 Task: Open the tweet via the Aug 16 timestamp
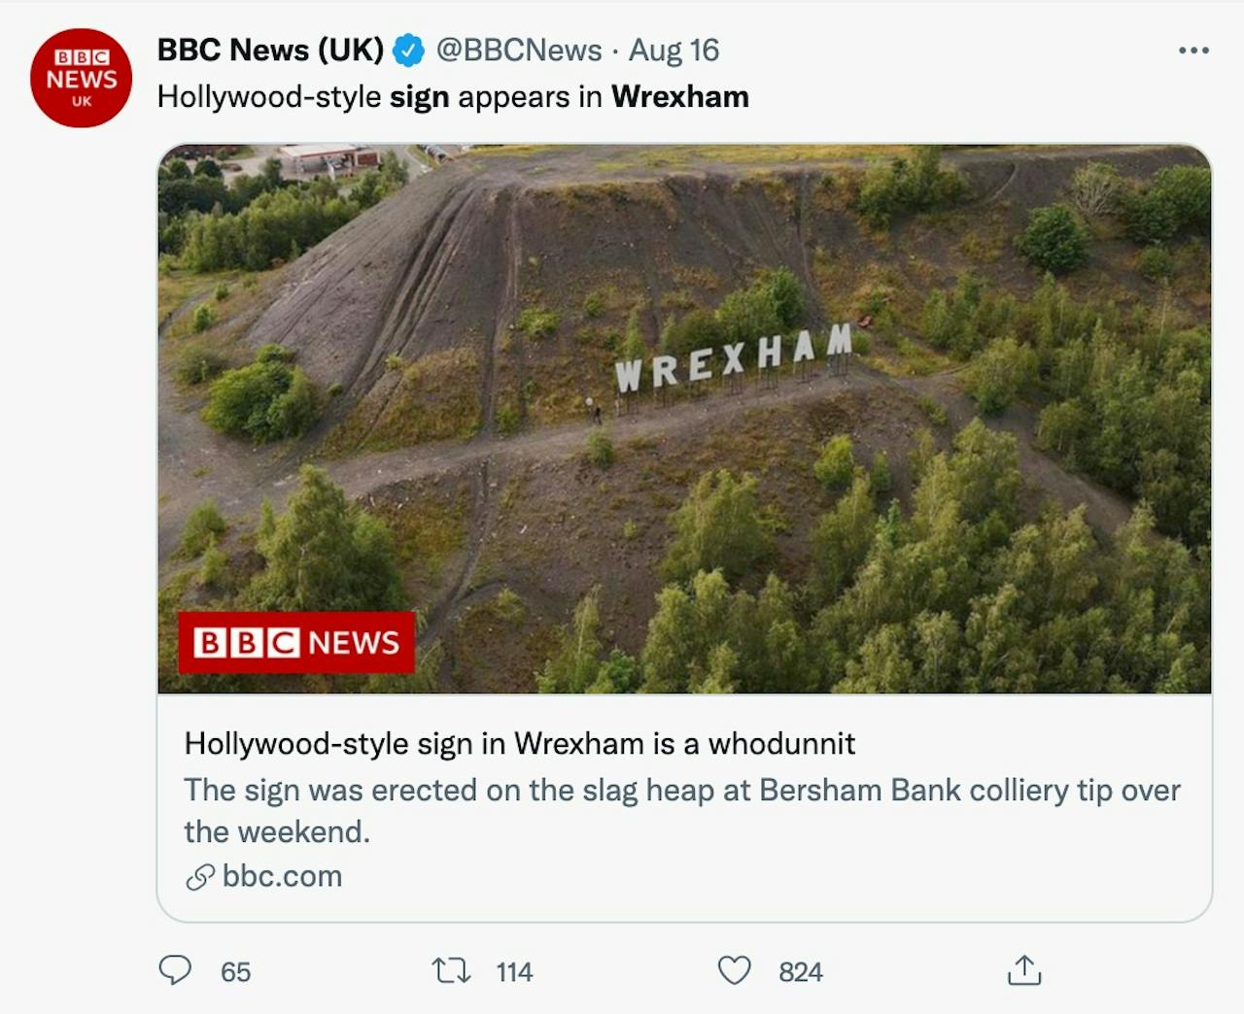[674, 51]
